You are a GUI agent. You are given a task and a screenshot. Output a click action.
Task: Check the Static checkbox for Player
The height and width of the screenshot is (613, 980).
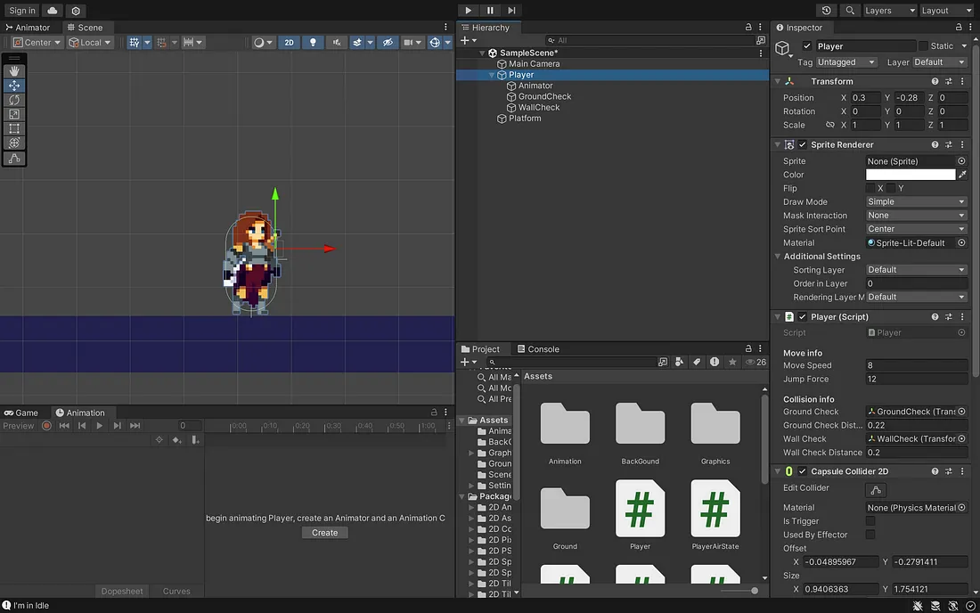coord(923,46)
